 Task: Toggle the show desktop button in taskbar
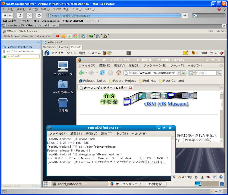(46, 184)
